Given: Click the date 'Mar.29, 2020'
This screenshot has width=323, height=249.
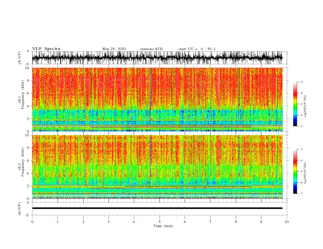Looking at the screenshot, I should click(114, 49).
